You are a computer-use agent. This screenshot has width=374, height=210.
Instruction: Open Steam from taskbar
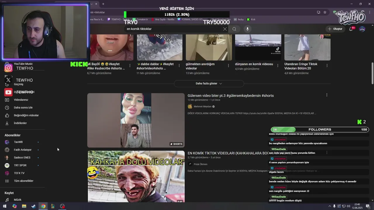point(34,206)
